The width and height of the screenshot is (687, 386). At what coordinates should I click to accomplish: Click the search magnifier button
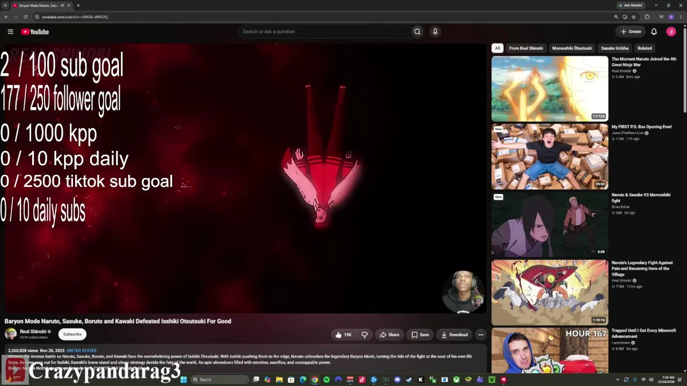tap(417, 32)
